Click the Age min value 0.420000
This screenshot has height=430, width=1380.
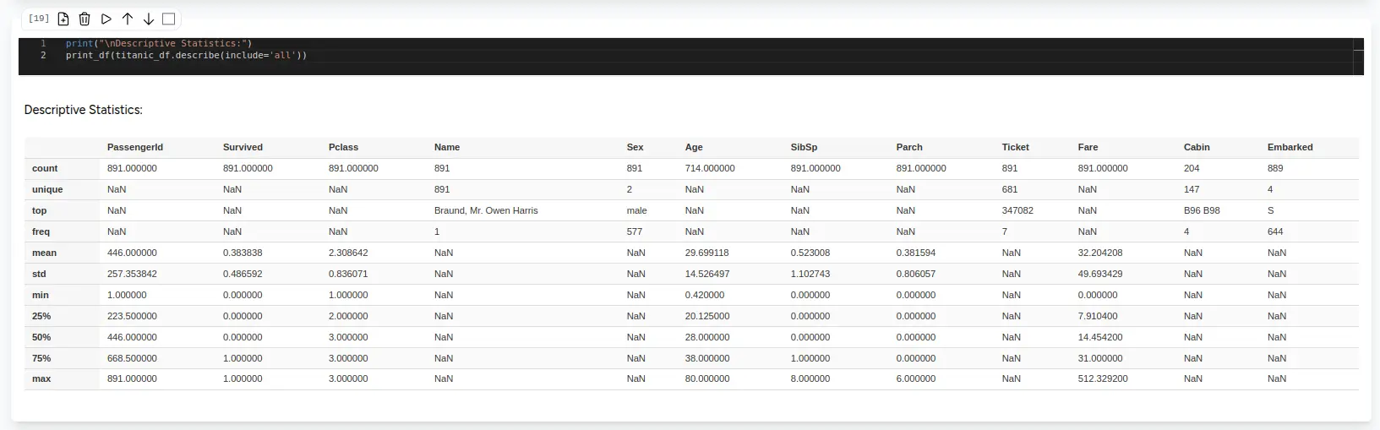(705, 295)
